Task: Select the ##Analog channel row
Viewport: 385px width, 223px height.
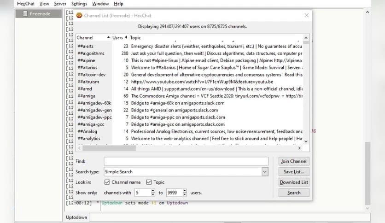Action: 190,132
